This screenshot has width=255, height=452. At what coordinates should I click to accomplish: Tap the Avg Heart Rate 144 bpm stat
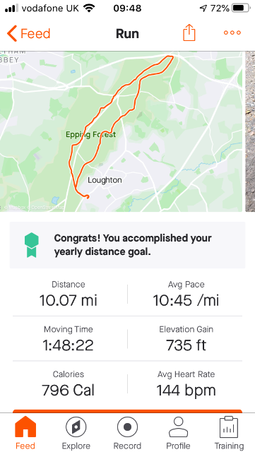[186, 383]
